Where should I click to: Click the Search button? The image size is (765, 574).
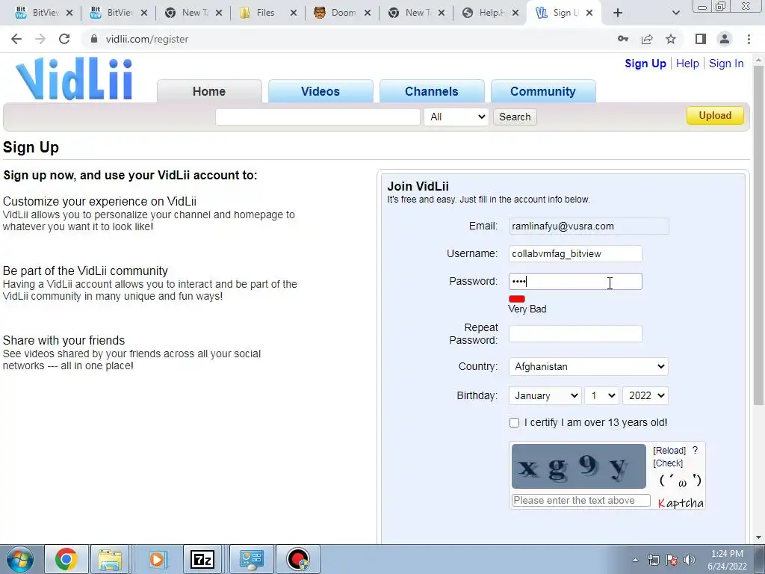point(515,117)
